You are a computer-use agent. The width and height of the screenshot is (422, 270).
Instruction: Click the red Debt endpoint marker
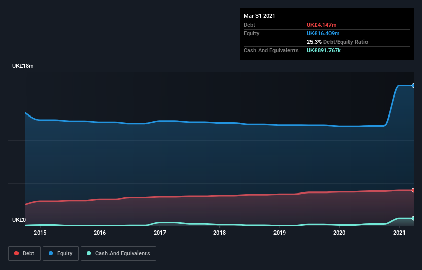(x=413, y=190)
